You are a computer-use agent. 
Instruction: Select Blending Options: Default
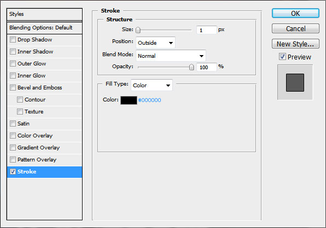[x=44, y=28]
